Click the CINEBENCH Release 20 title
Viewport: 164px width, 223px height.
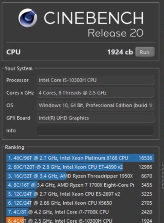pos(94,24)
